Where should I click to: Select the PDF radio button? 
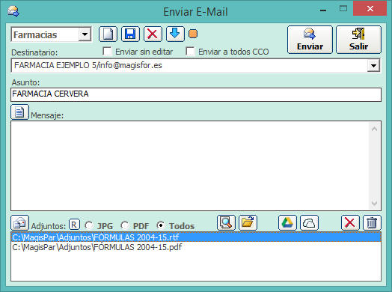pos(124,225)
